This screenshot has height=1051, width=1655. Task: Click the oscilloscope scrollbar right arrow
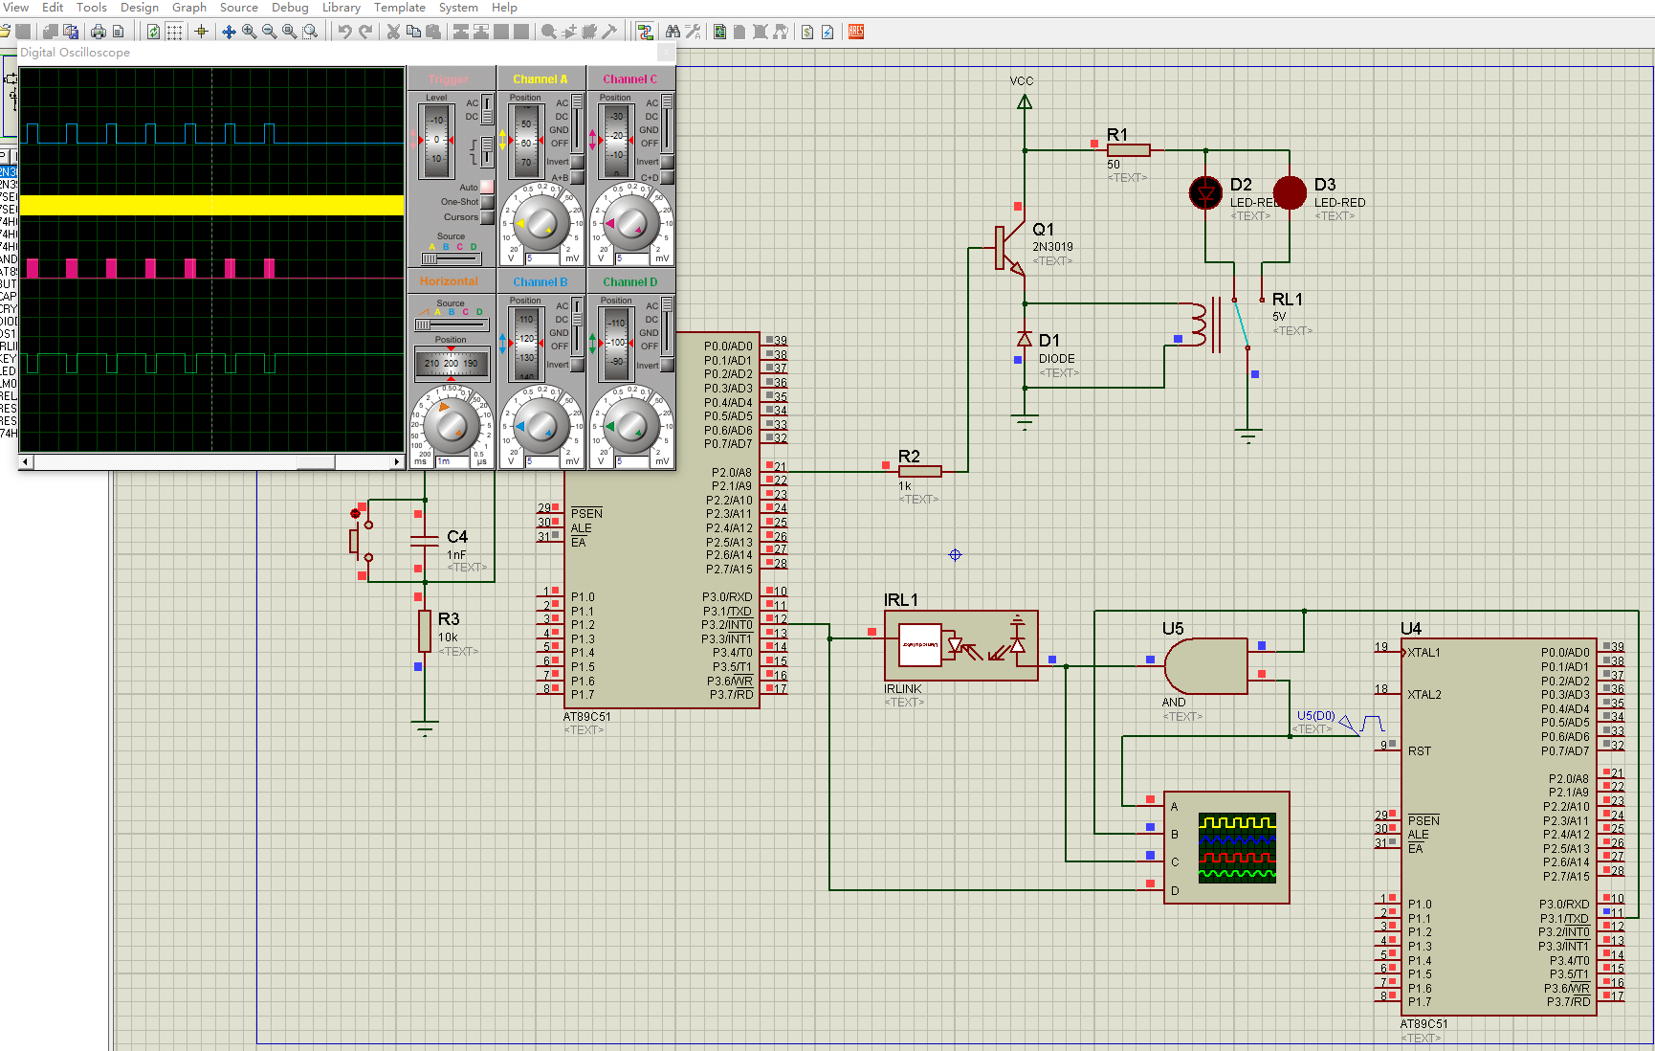397,462
